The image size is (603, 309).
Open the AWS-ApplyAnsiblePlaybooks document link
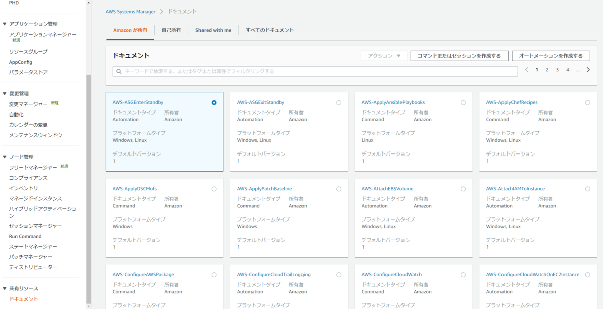[x=393, y=102]
